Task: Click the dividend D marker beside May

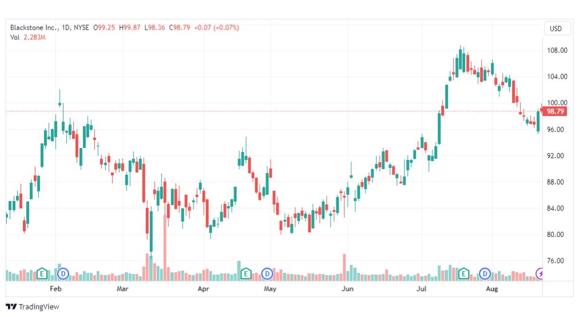Action: coord(267,274)
